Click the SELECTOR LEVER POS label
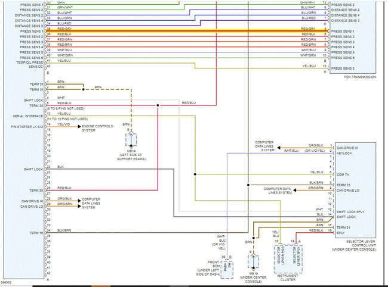The height and width of the screenshot is (287, 388). tap(281, 255)
